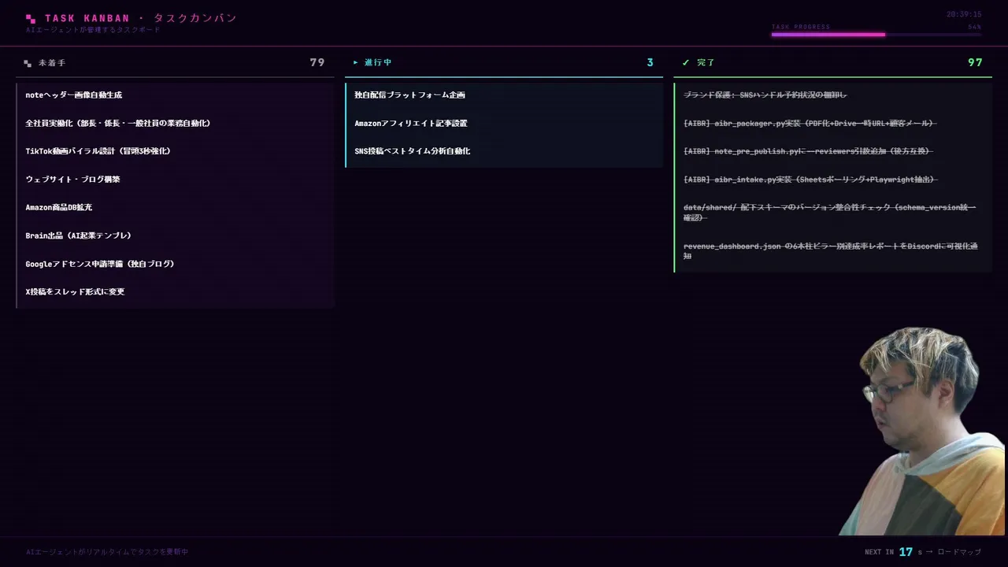
Task: Open the X投稿をスレッド形式に変更 card
Action: pos(176,292)
